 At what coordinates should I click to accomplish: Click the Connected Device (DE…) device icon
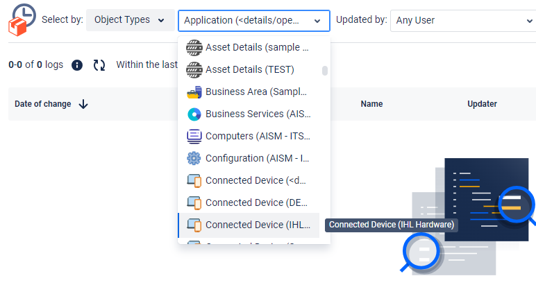click(x=194, y=202)
